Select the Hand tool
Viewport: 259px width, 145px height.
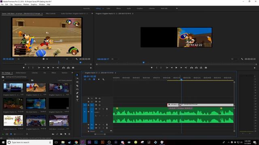point(77,97)
